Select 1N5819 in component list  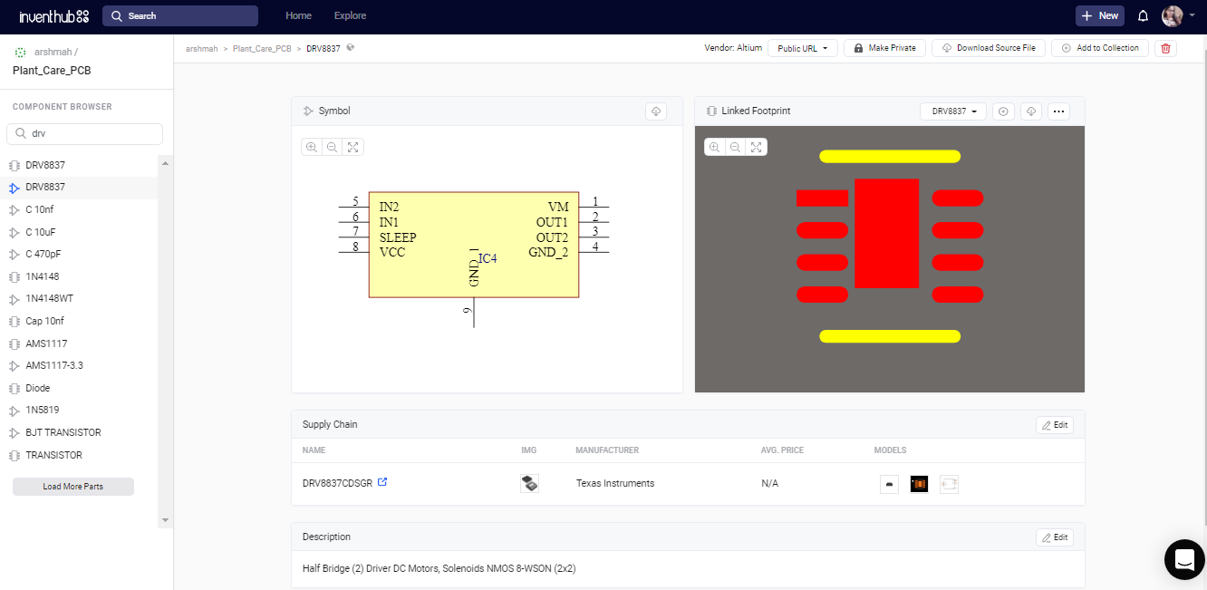click(79, 411)
